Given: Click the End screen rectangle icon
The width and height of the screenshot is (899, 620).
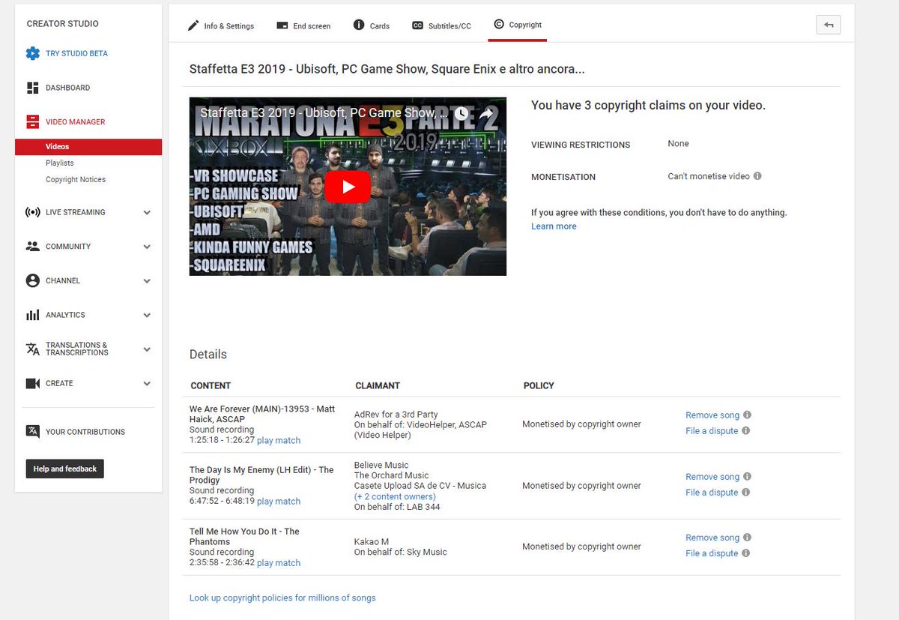Looking at the screenshot, I should (x=282, y=25).
